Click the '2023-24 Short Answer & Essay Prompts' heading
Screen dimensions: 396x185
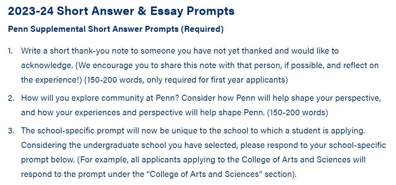click(x=121, y=11)
